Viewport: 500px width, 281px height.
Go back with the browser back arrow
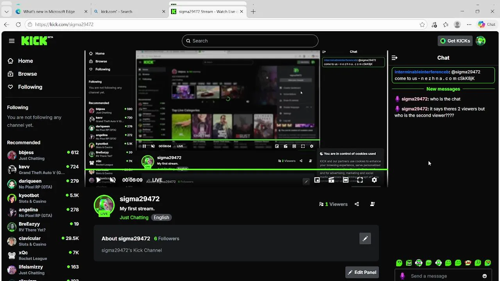[7, 24]
